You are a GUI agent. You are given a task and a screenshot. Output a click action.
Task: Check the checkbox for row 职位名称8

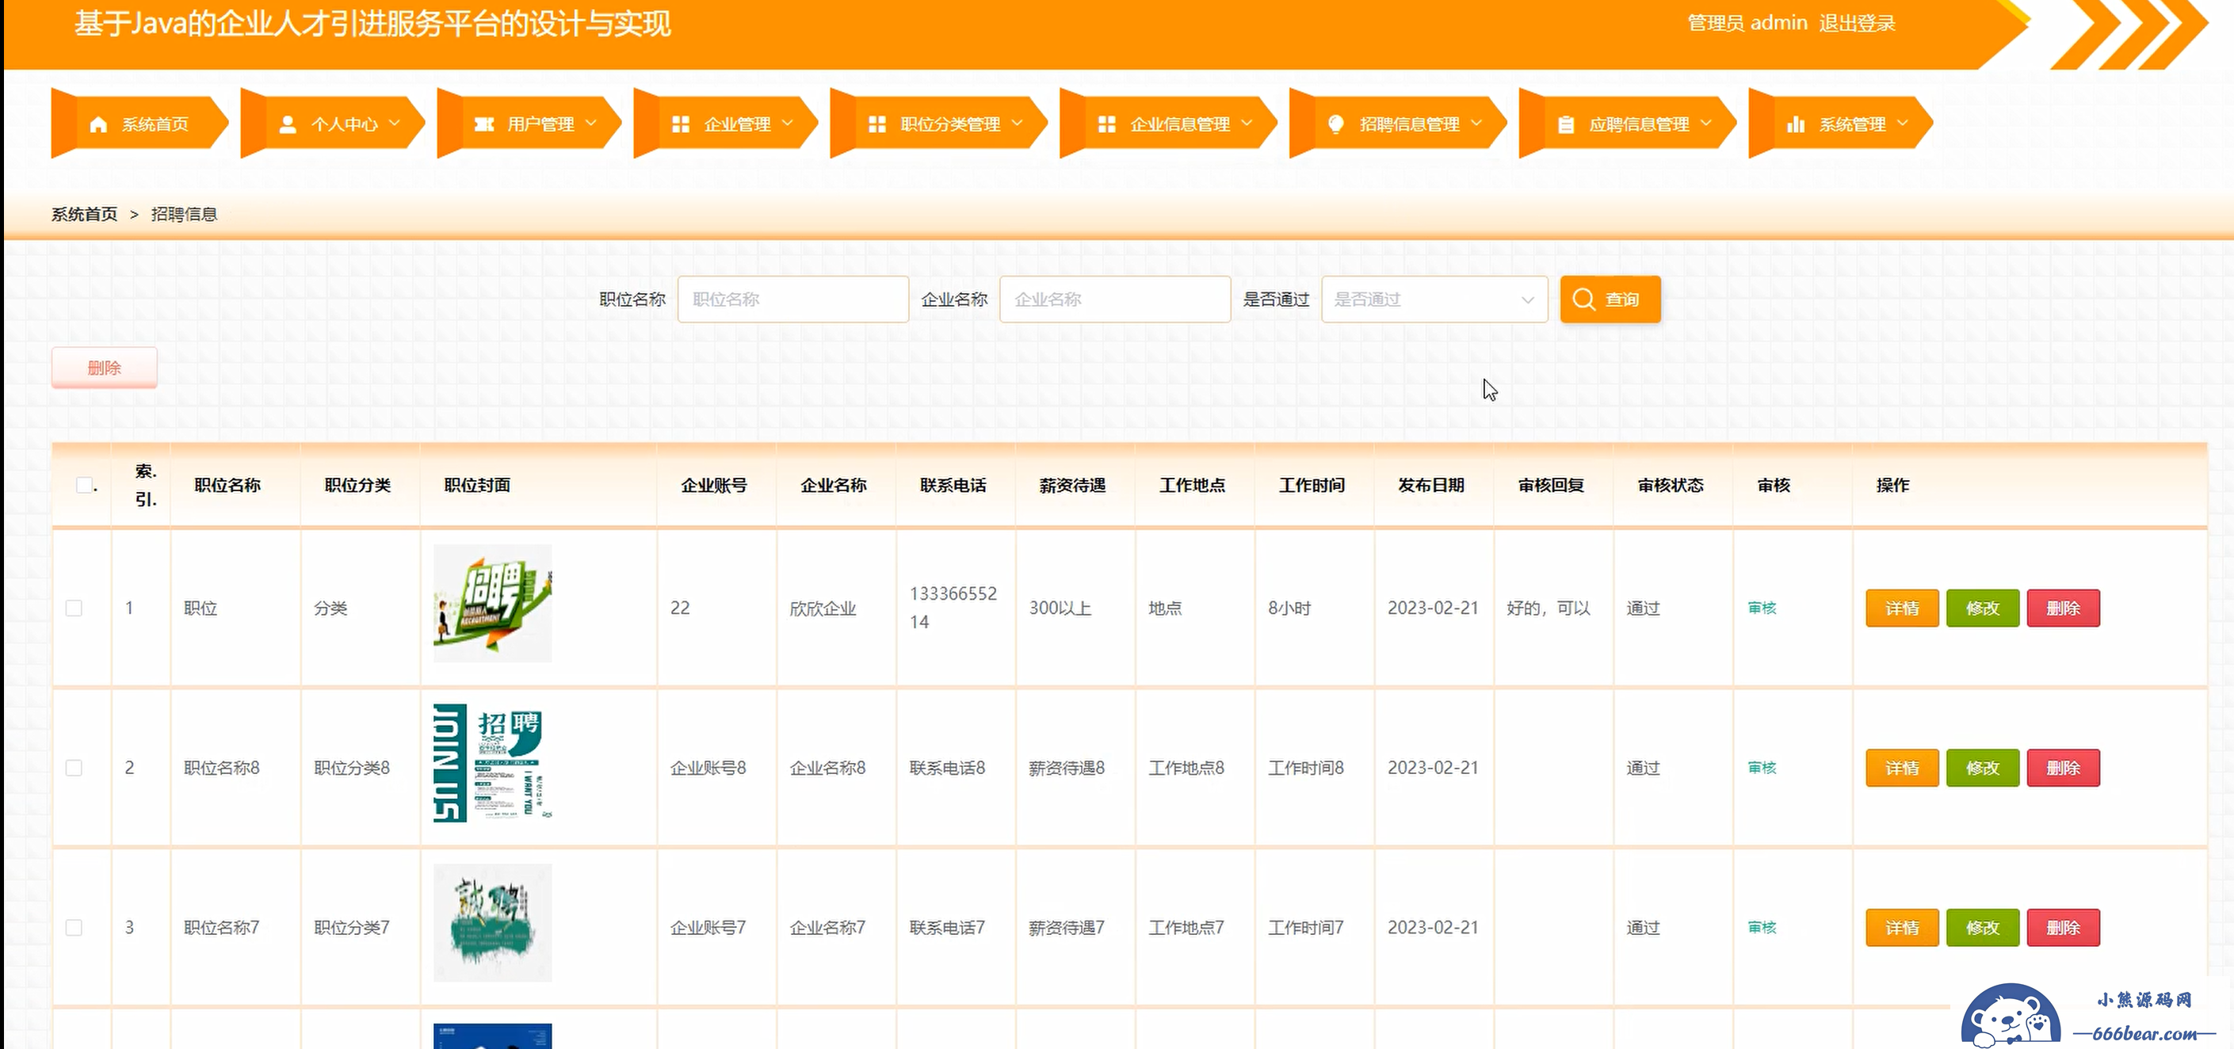pos(74,768)
